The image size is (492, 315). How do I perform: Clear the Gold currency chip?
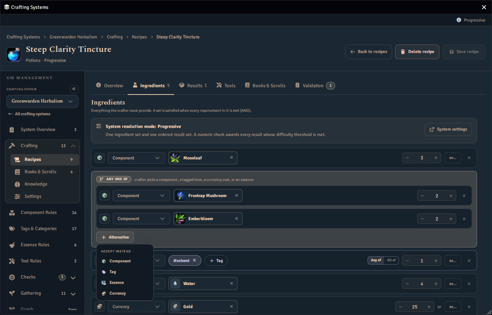(231, 307)
